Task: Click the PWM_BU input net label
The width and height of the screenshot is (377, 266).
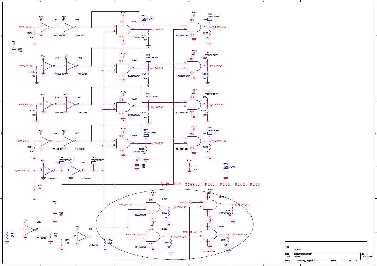Action: point(23,105)
